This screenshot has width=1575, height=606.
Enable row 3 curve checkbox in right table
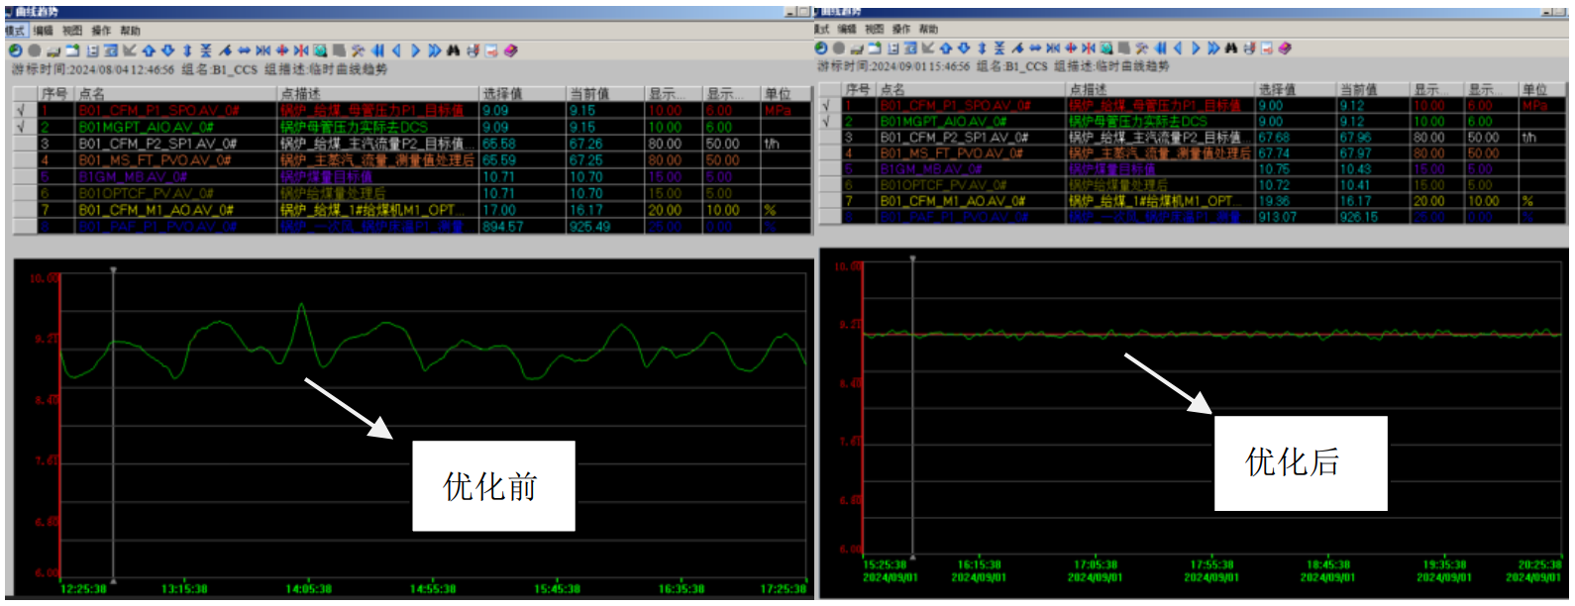coord(827,138)
